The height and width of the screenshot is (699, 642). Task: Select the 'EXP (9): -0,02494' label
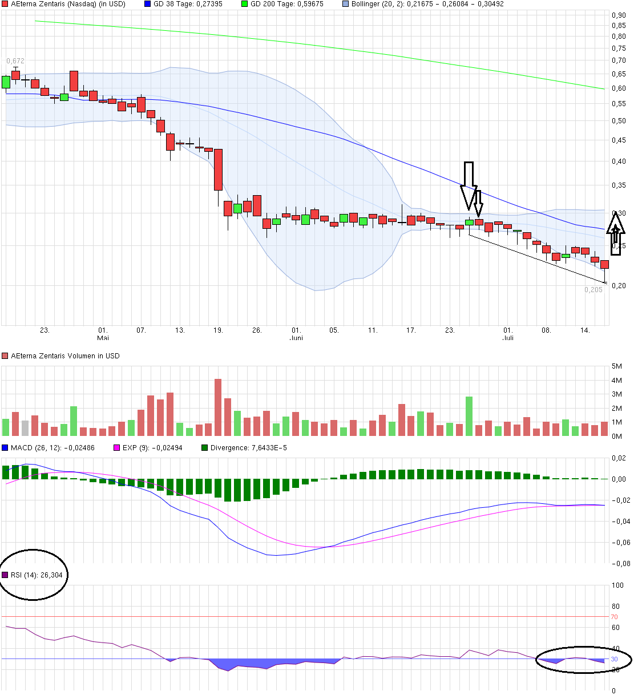coord(152,448)
